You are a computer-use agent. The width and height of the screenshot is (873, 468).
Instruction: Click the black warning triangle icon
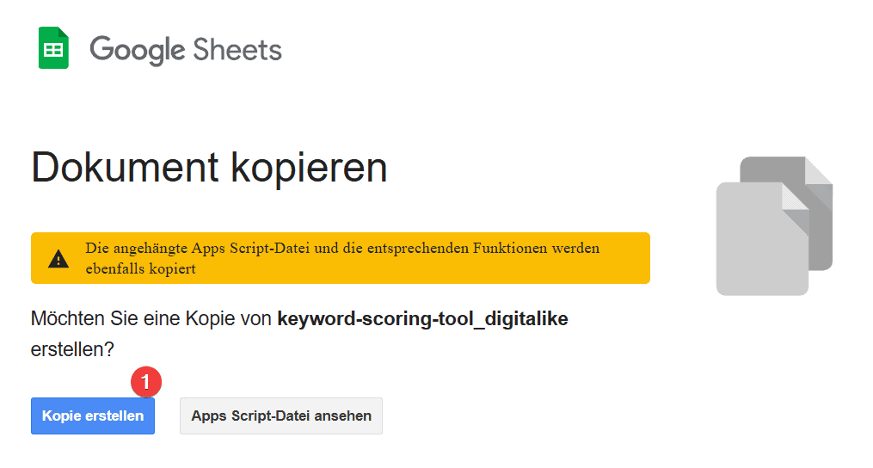(58, 259)
